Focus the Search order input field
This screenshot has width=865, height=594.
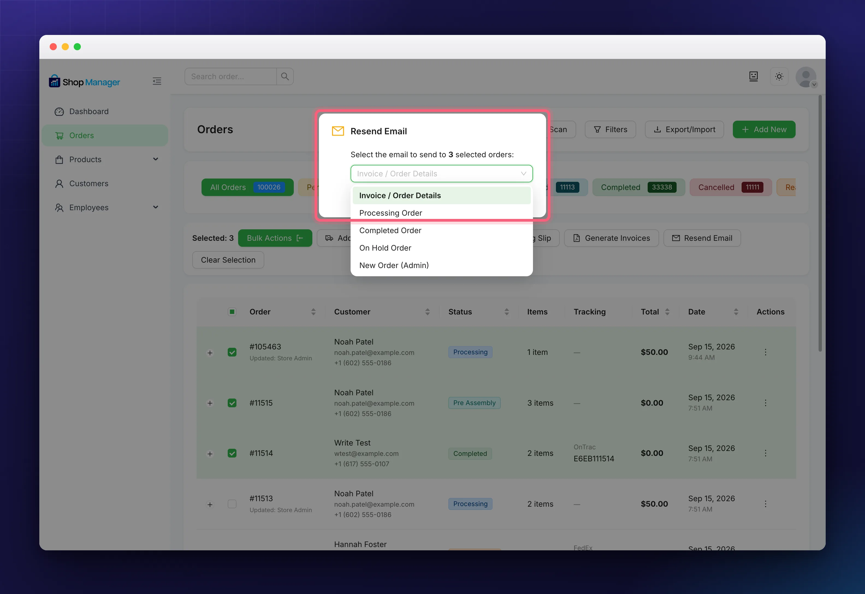(x=231, y=76)
